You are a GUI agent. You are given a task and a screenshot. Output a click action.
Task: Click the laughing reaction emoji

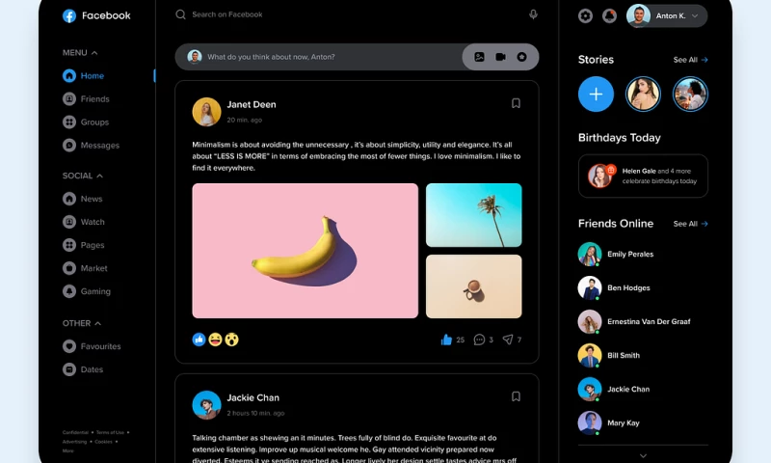pos(215,340)
